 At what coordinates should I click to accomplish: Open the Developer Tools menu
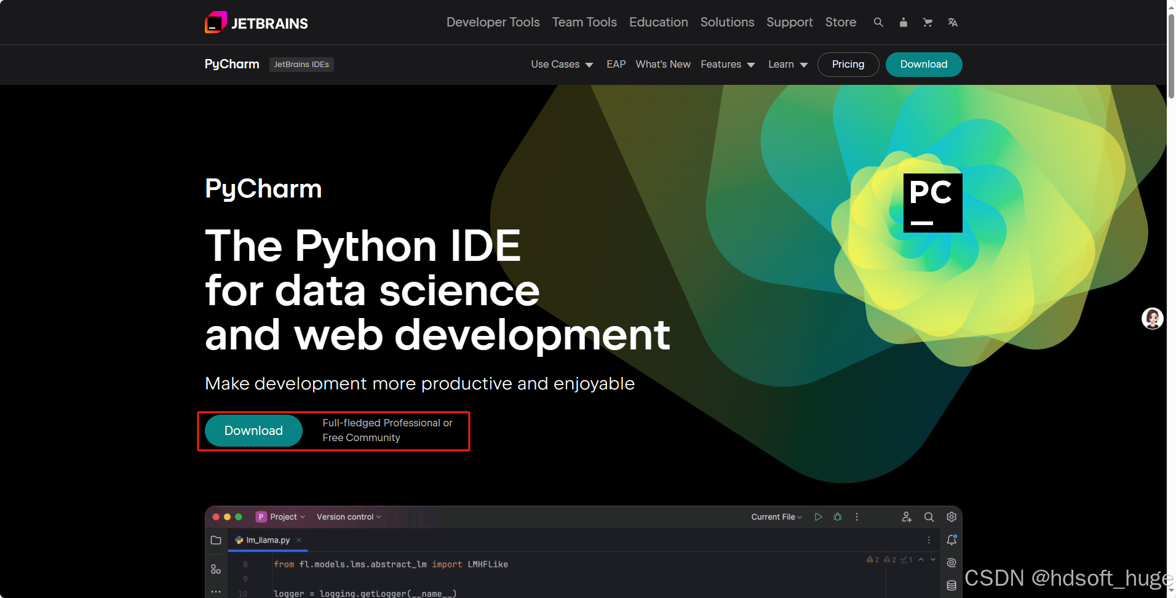tap(493, 22)
